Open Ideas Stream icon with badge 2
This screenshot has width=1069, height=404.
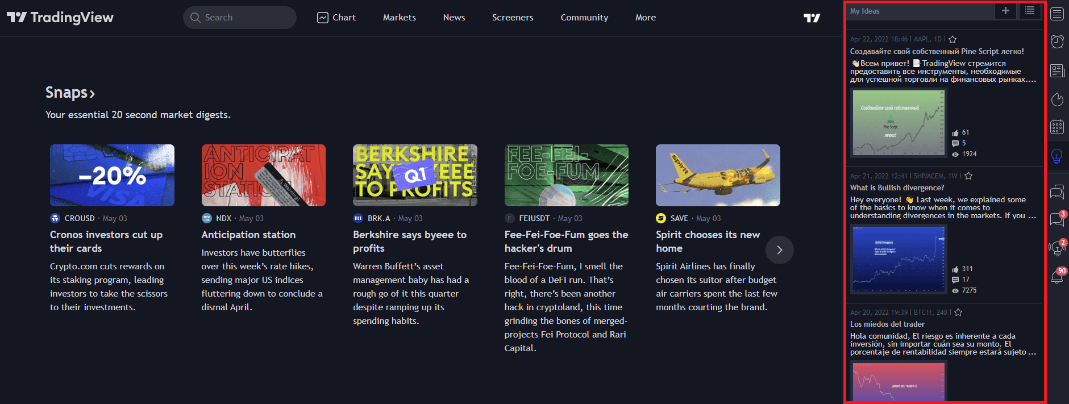(1057, 248)
